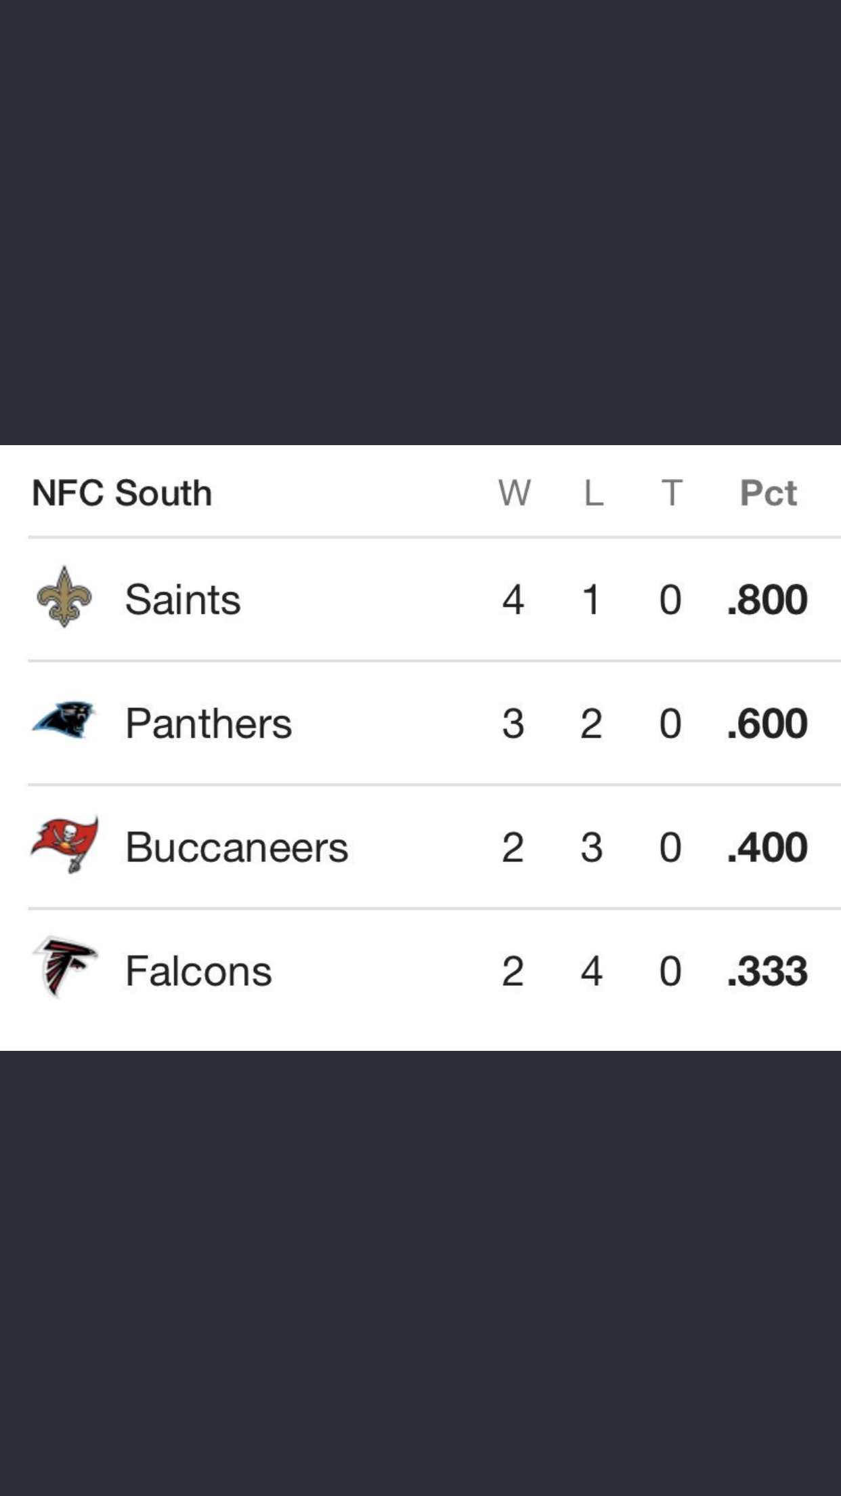The height and width of the screenshot is (1496, 841).
Task: Open the Saints team name
Action: (183, 600)
